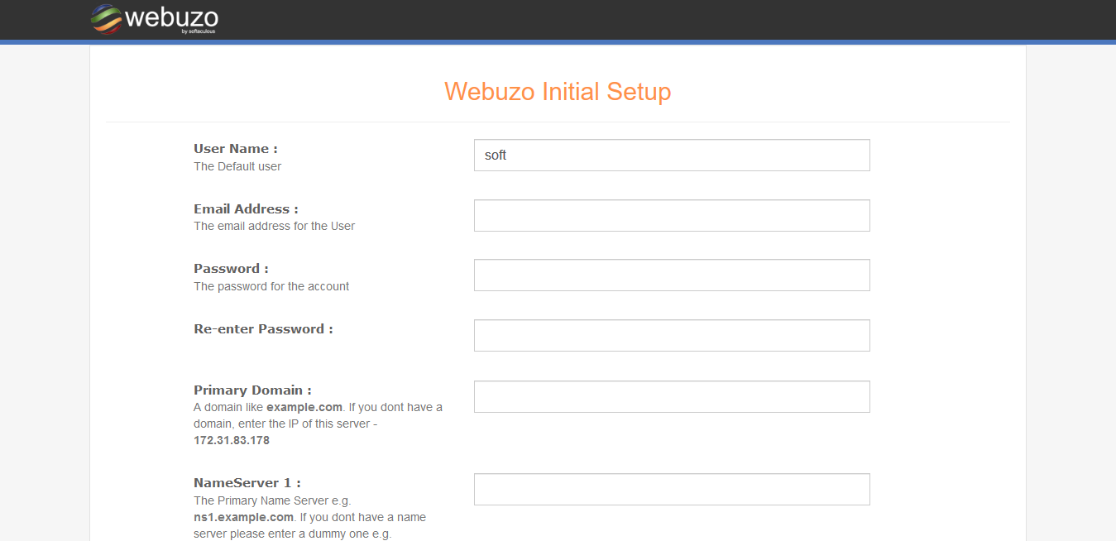
Task: Click the User Name label
Action: pos(236,149)
